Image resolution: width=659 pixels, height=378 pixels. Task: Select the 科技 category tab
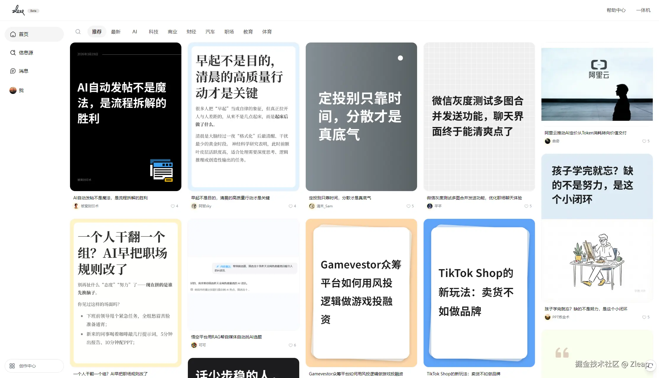coord(153,32)
